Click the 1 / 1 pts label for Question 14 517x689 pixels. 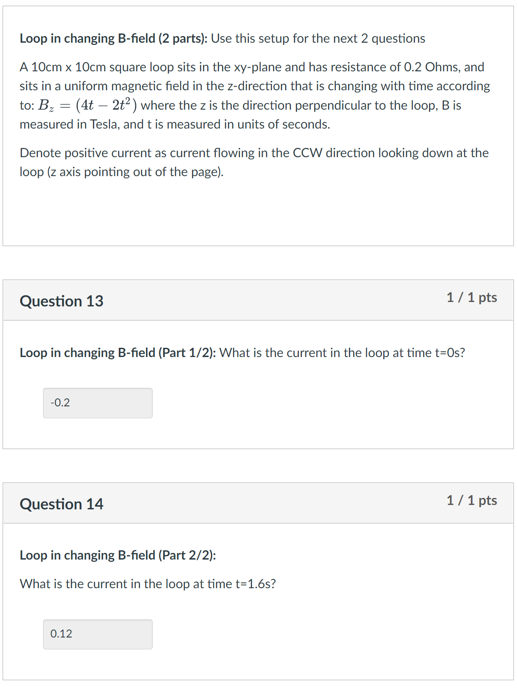[472, 500]
